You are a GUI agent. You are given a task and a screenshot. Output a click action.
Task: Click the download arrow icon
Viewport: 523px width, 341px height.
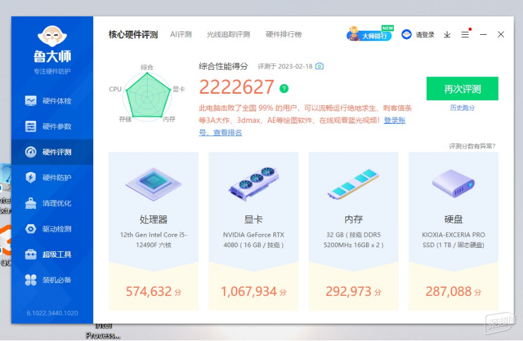[447, 35]
